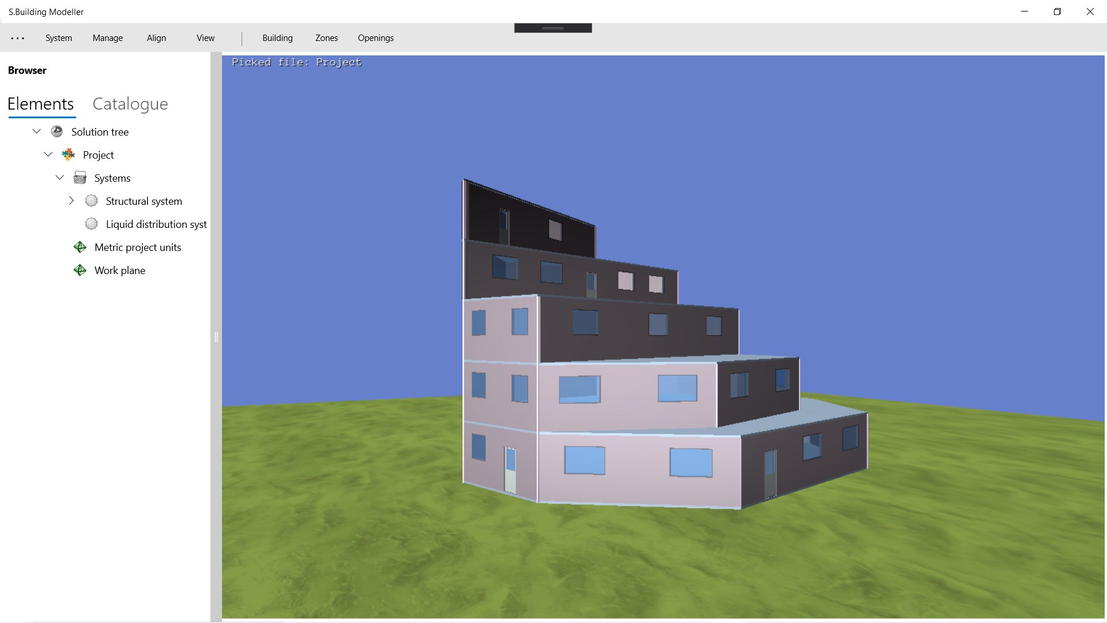This screenshot has width=1107, height=623.
Task: Collapse the Solution tree node
Action: click(36, 132)
